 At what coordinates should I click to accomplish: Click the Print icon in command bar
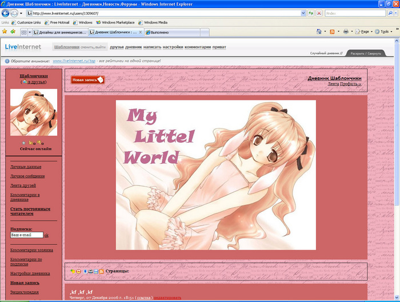(346, 31)
